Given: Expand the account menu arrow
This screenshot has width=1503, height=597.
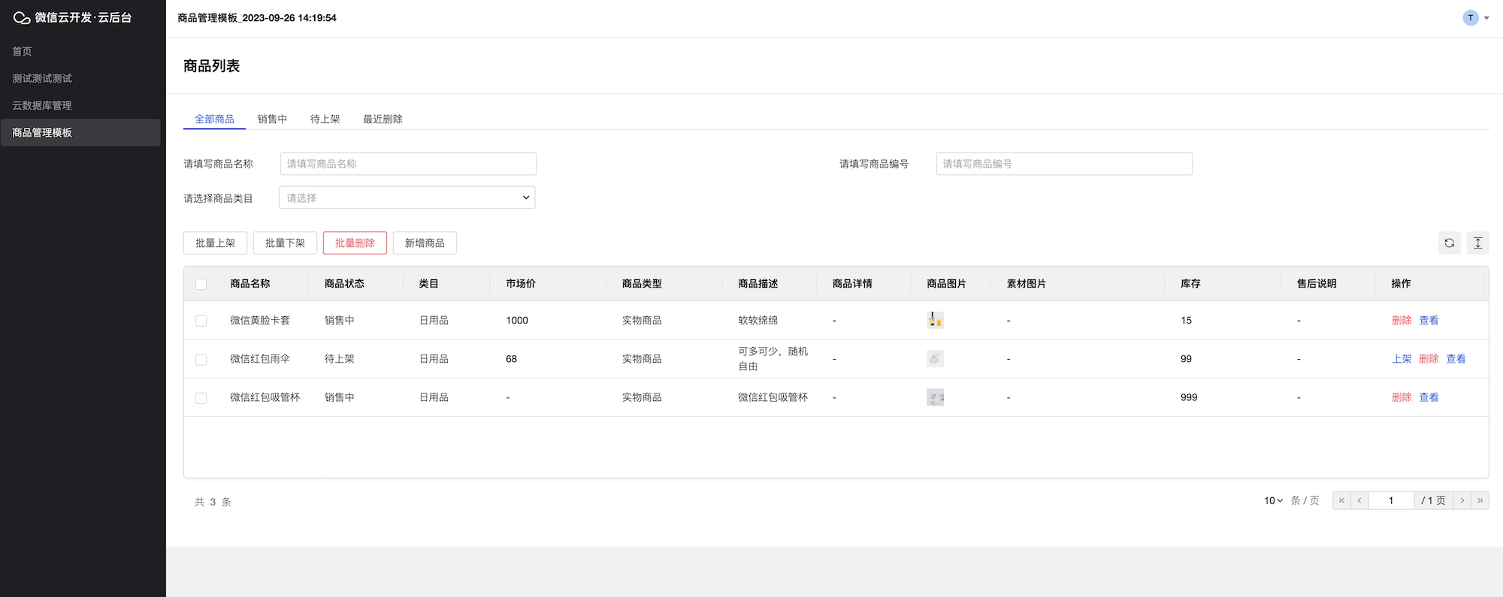Looking at the screenshot, I should [1486, 18].
